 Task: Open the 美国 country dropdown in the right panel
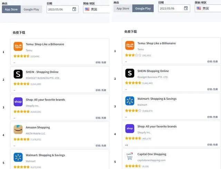tap(208, 8)
